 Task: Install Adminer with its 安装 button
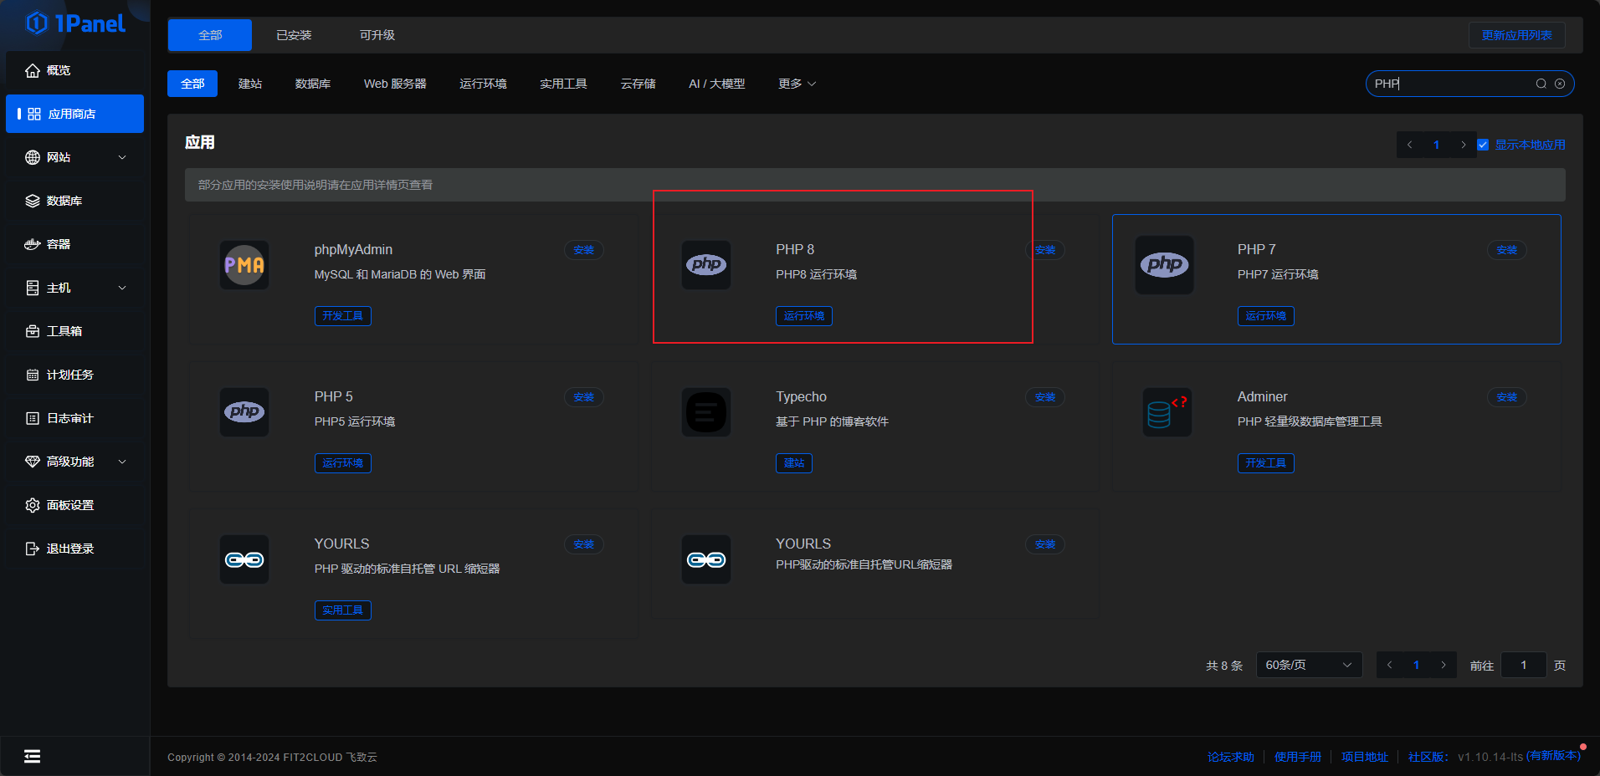[x=1507, y=397]
